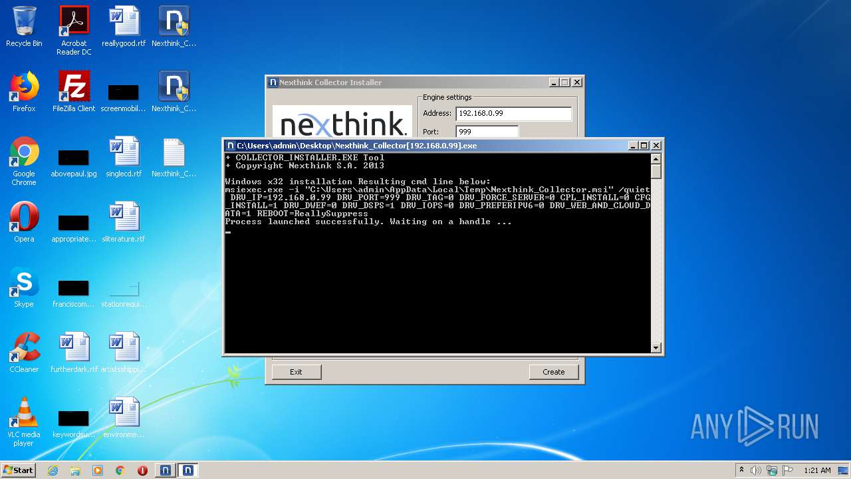
Task: Open the volume control in tray
Action: pos(756,470)
